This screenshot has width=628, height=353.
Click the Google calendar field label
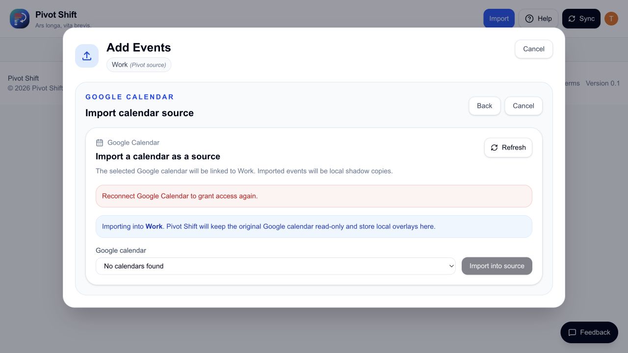pyautogui.click(x=121, y=251)
